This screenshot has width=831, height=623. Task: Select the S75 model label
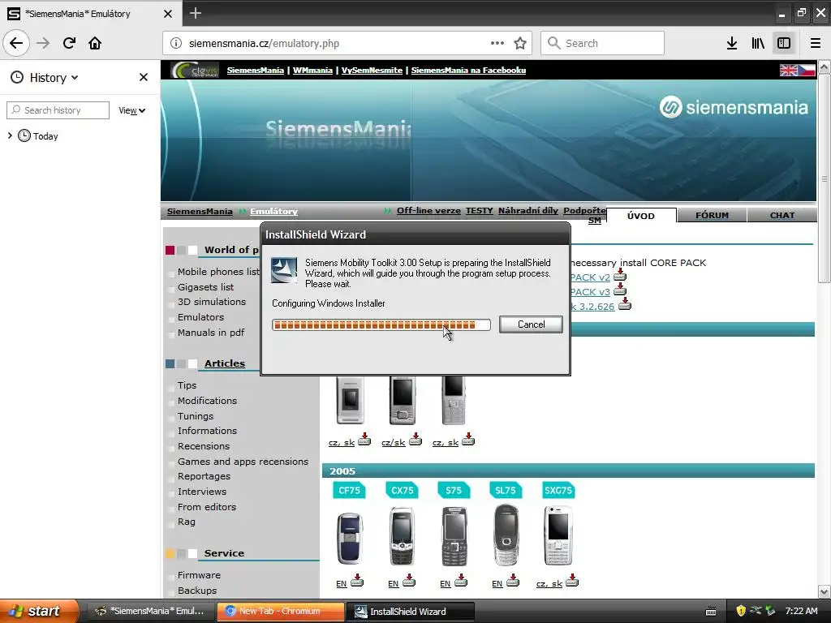click(x=453, y=490)
